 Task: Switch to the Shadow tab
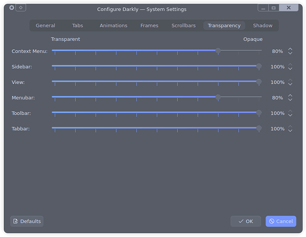click(x=263, y=26)
